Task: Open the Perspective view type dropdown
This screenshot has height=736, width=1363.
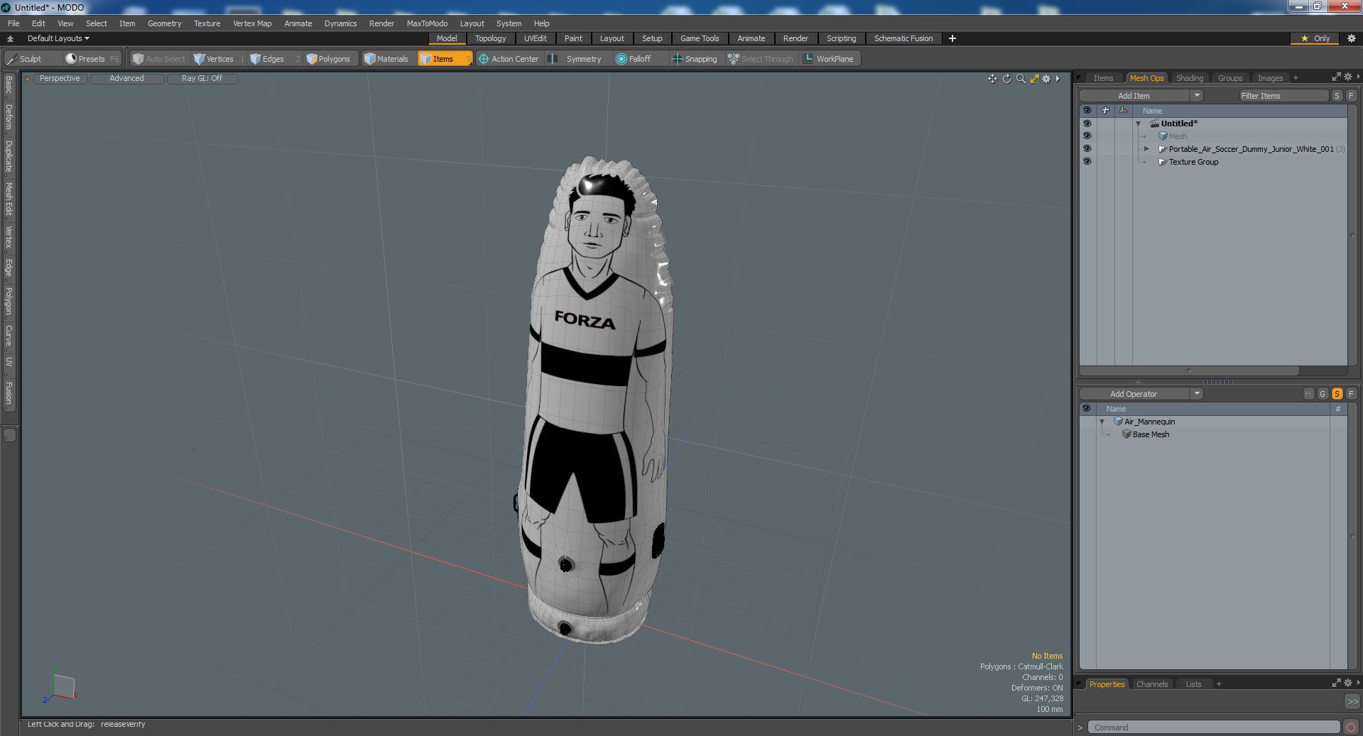Action: click(x=60, y=79)
